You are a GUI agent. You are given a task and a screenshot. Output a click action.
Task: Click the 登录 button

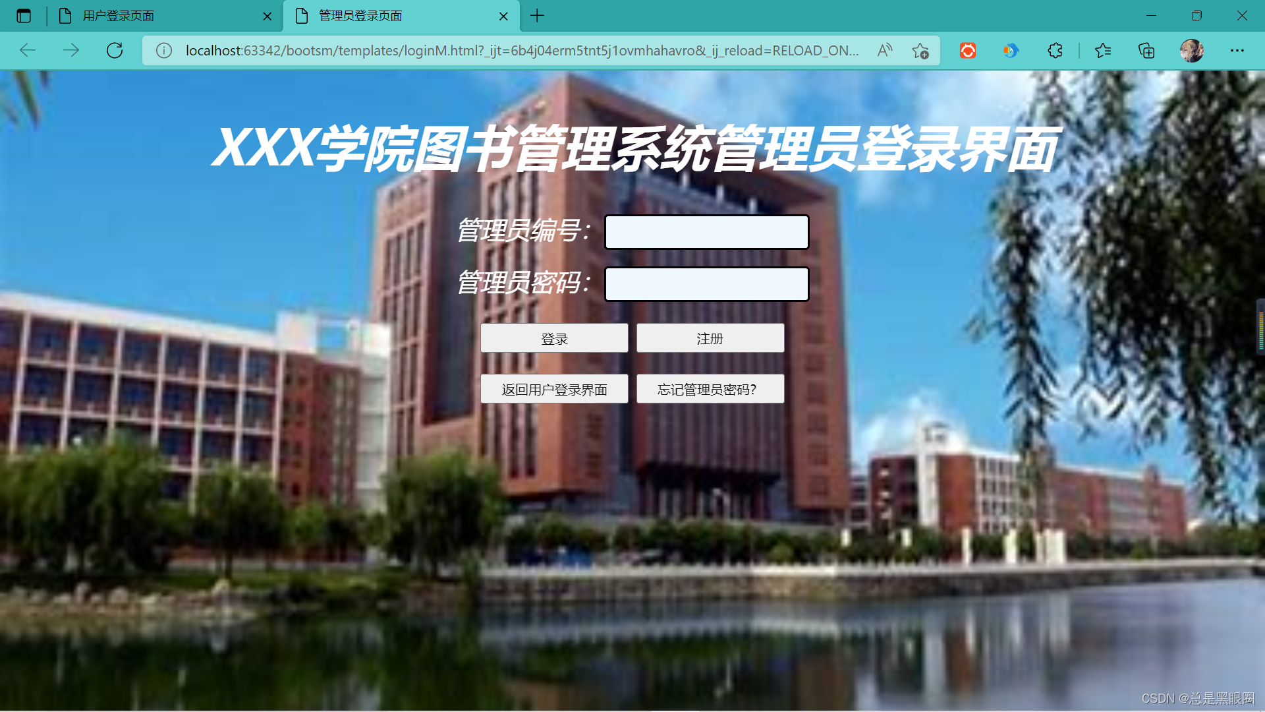554,338
